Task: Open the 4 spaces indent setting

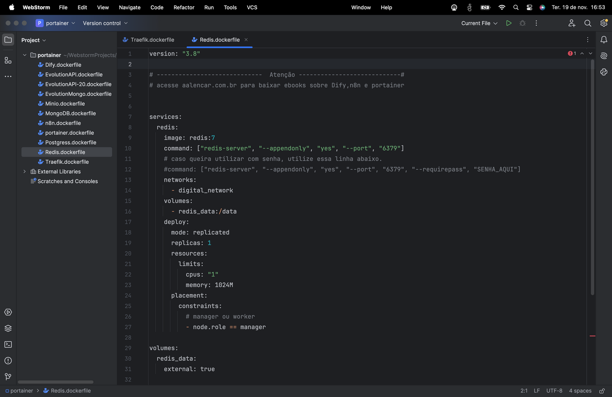Action: [x=579, y=390]
